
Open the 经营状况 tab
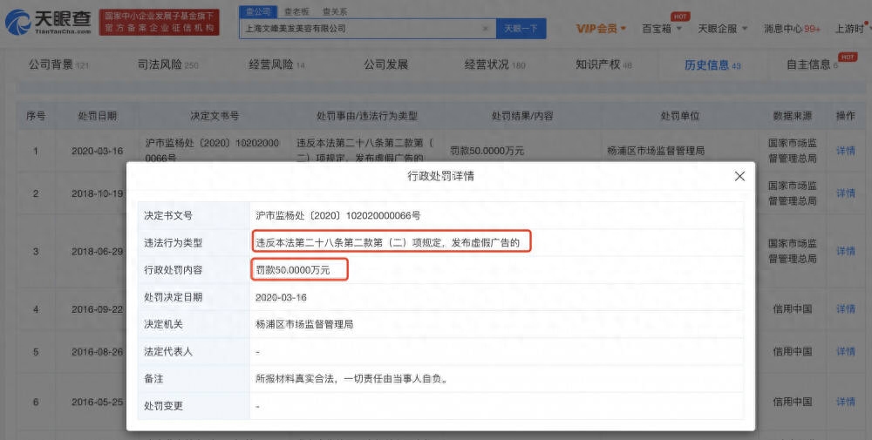tap(494, 64)
